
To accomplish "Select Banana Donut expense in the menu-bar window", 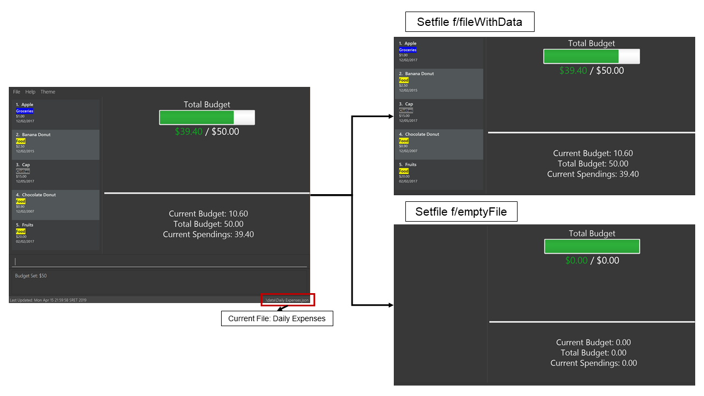I will (x=56, y=145).
